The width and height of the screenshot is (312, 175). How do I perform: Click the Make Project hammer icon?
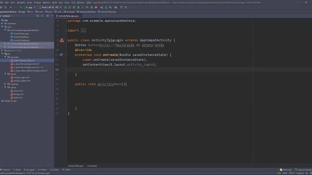pos(21,7)
